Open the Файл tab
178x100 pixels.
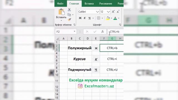point(60,4)
